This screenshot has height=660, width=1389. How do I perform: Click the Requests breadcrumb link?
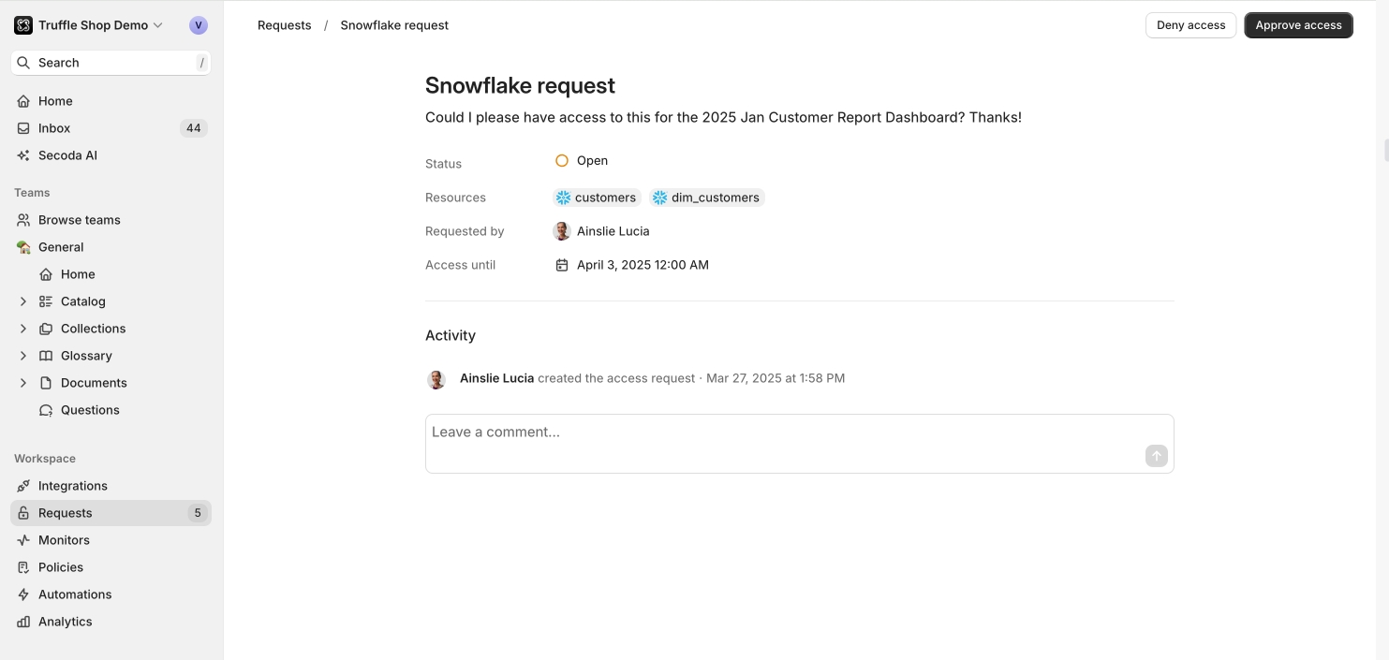284,25
